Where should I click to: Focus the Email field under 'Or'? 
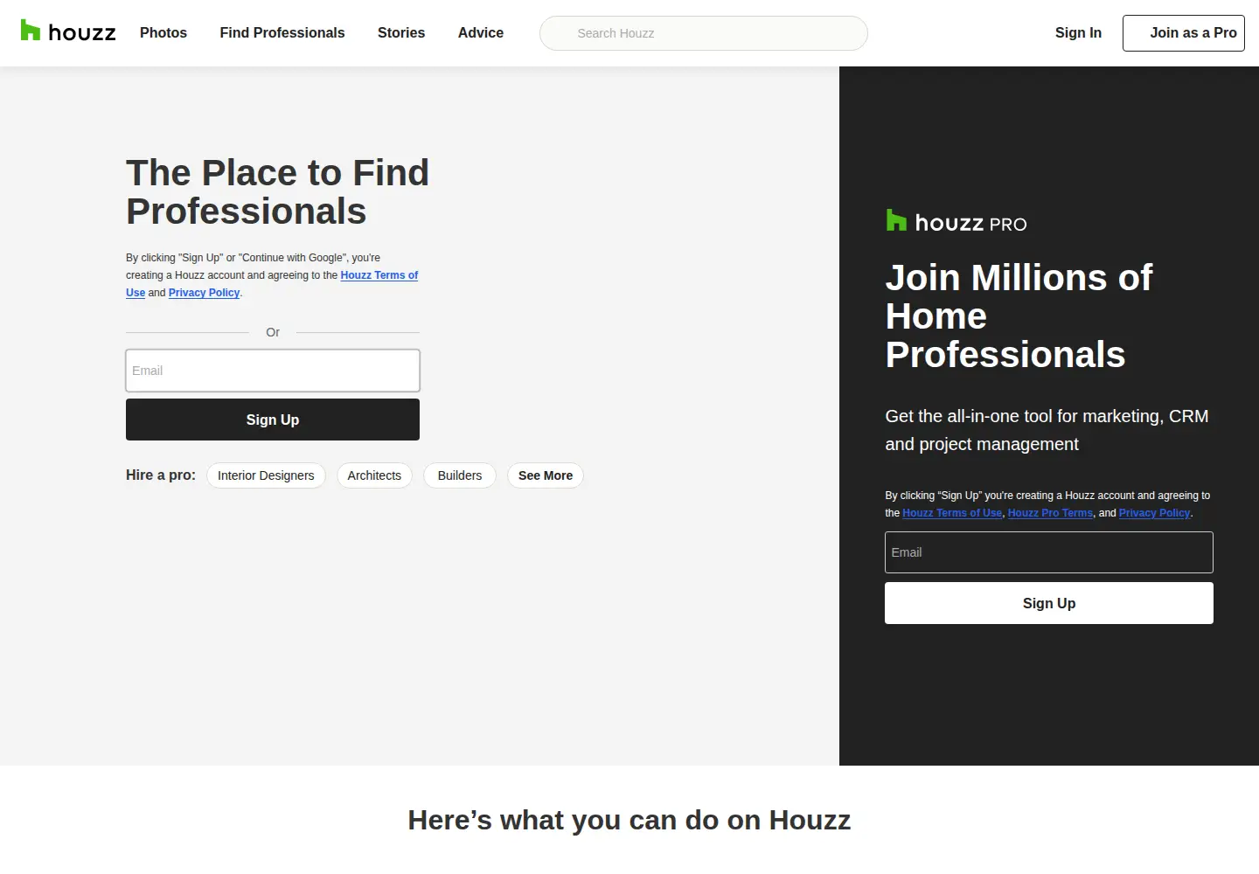(x=273, y=371)
